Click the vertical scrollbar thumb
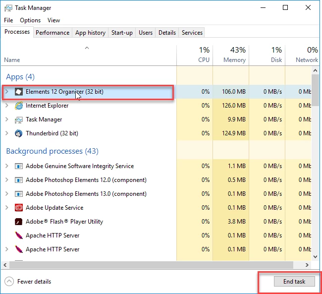 pos(315,90)
